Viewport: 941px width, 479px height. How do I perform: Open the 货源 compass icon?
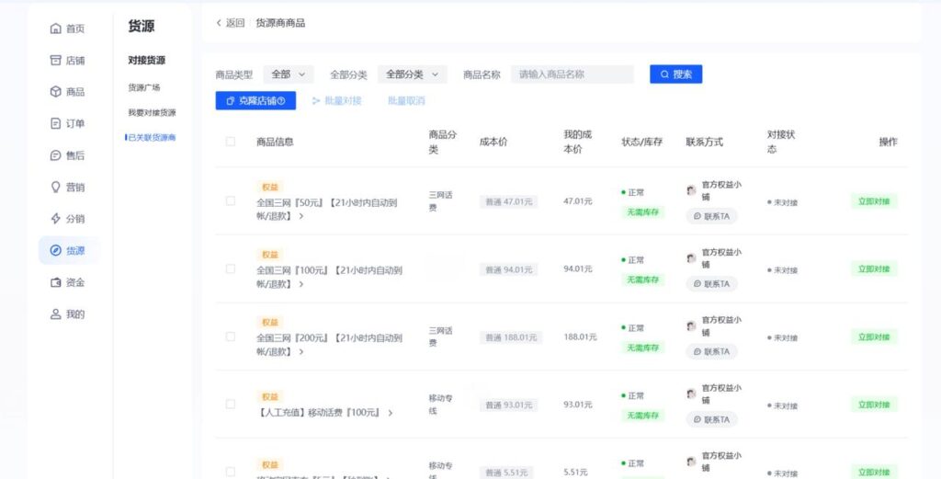pos(56,250)
